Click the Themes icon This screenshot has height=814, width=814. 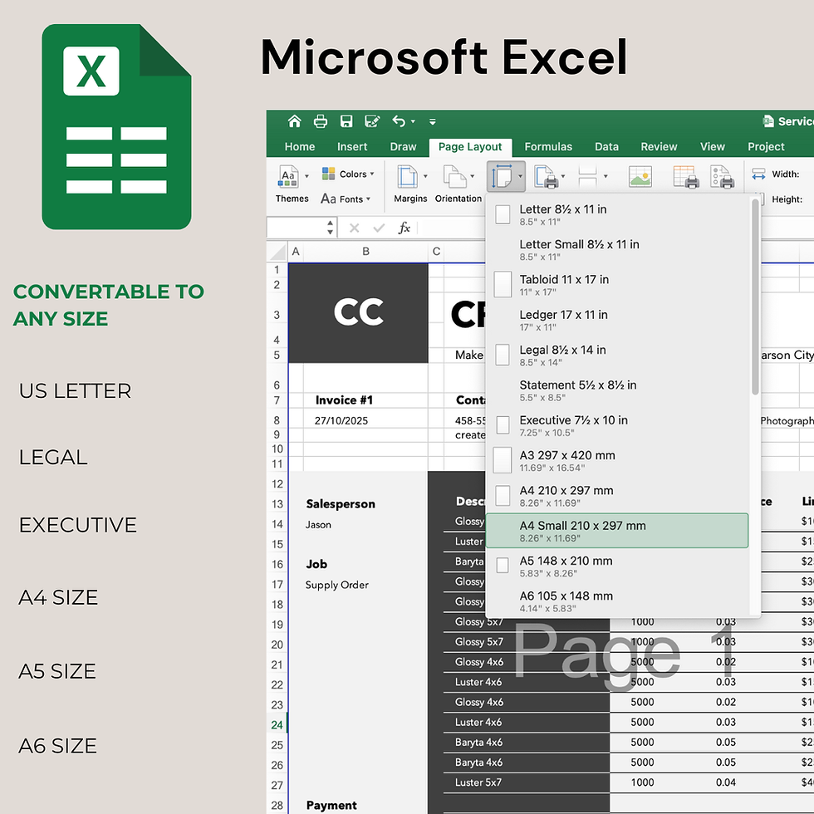[289, 176]
